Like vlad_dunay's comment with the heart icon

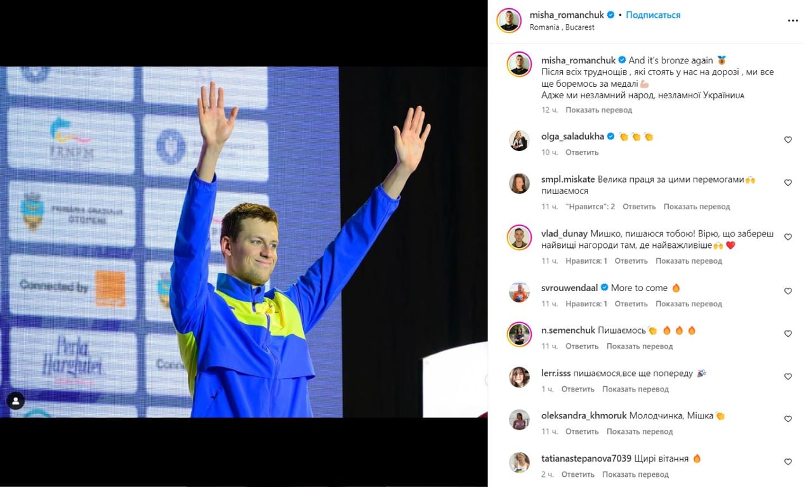[x=788, y=237]
